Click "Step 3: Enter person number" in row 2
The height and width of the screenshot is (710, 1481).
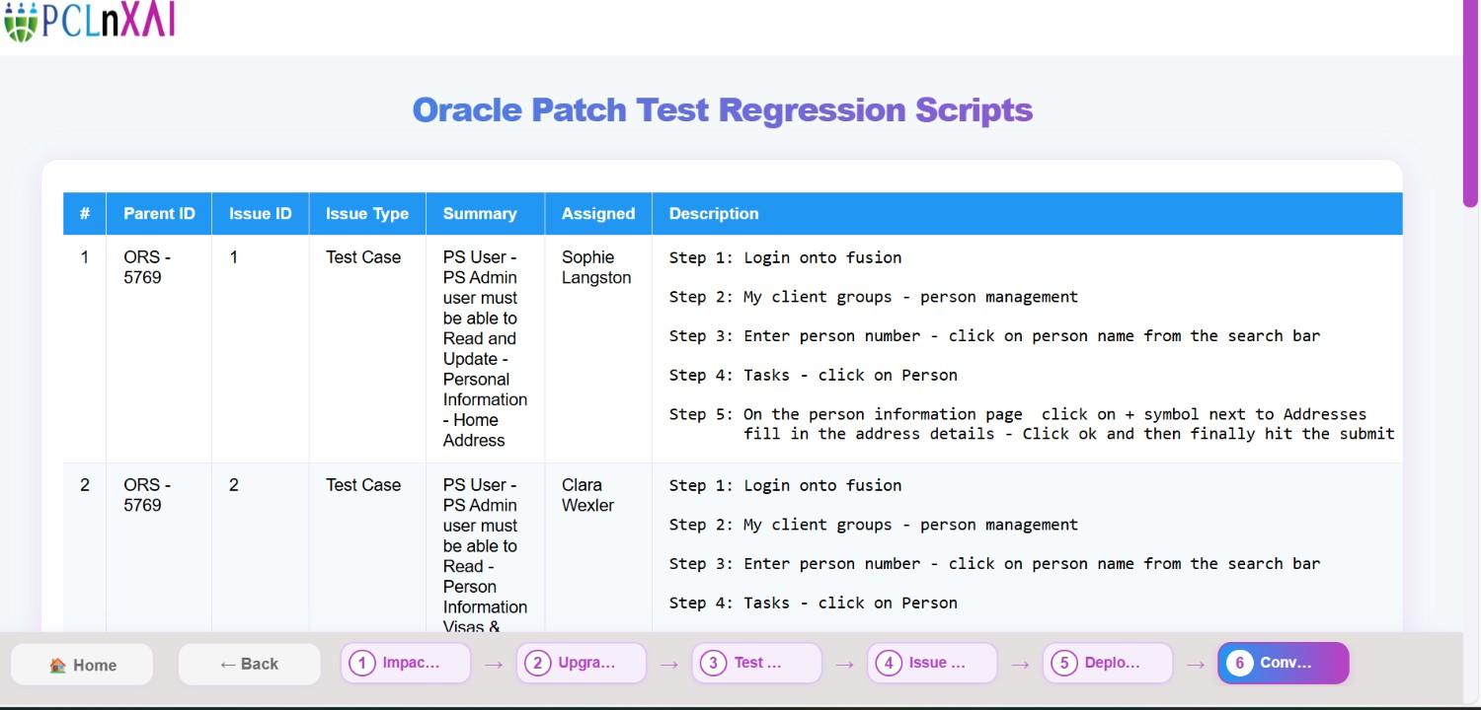(x=994, y=564)
